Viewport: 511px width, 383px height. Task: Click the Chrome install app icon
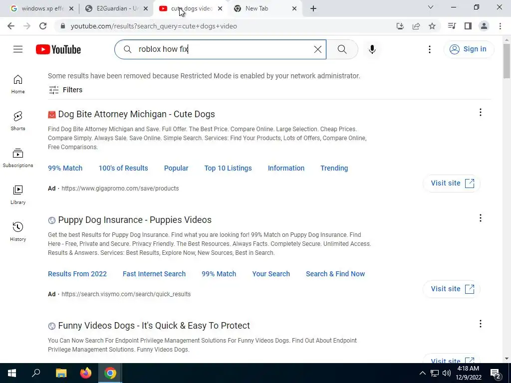tap(400, 26)
